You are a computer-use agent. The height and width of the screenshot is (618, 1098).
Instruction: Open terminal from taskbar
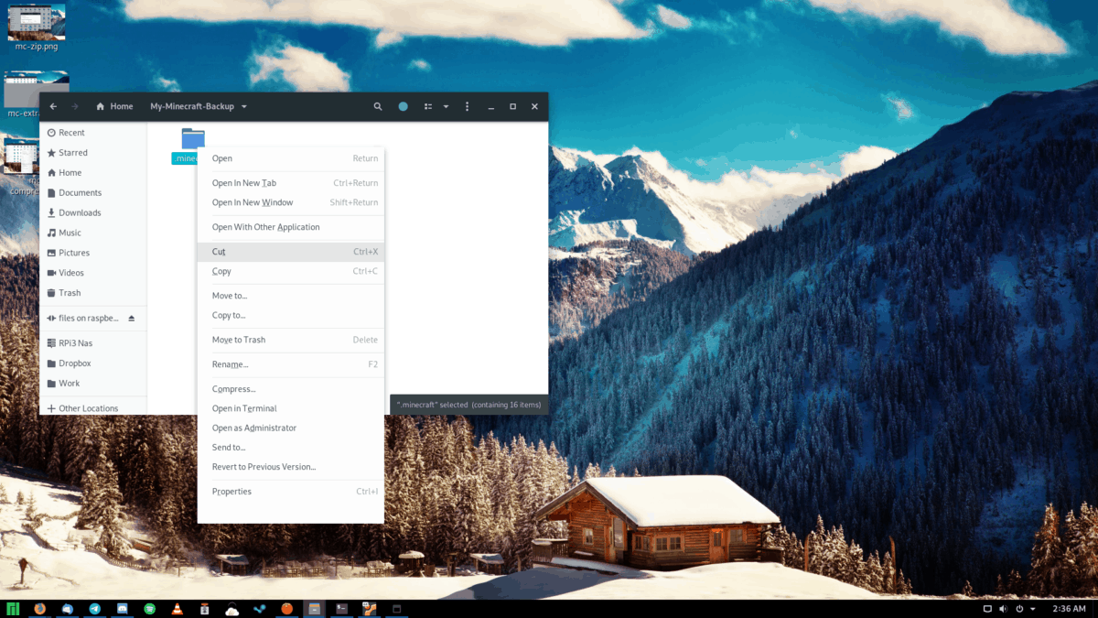pos(342,609)
